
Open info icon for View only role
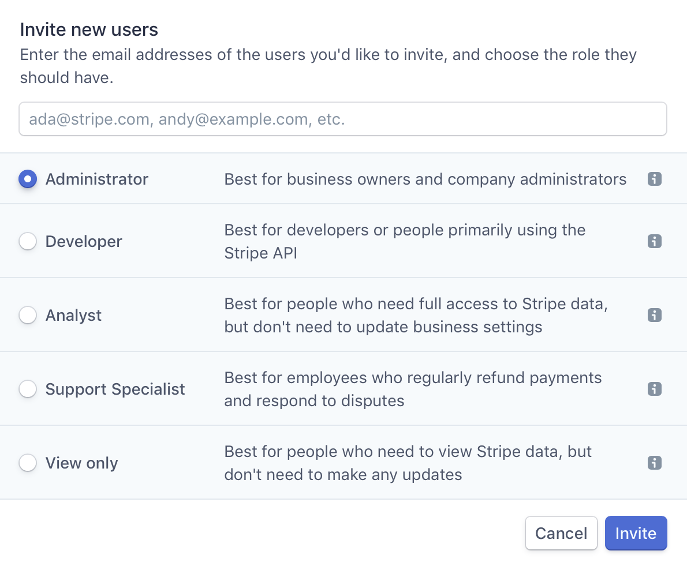point(654,463)
